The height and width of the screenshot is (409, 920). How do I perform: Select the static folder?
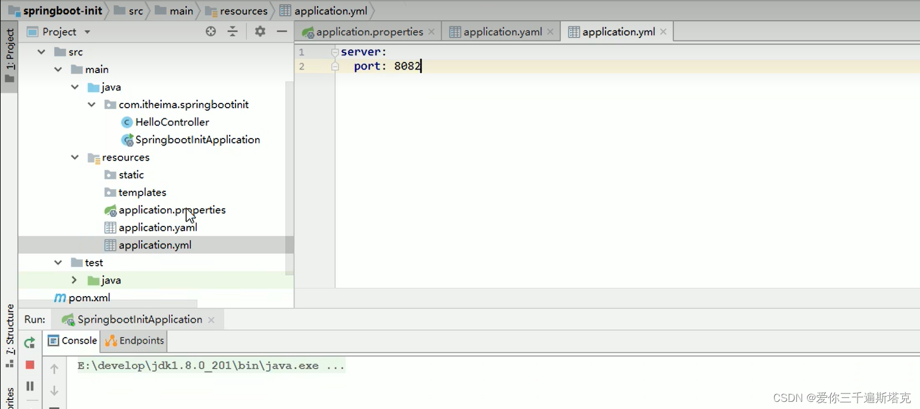pos(124,175)
